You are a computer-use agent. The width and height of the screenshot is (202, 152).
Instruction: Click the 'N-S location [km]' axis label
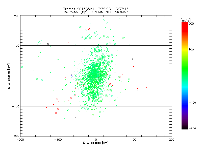9,76
